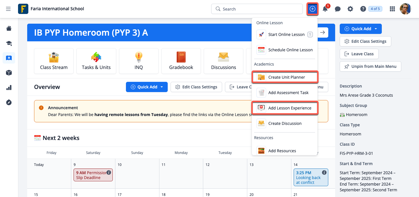Screen dimensions: 419x197
Task: Go to Home in left sidebar
Action: 9,28
